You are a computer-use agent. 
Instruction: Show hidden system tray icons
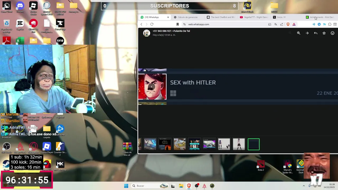click(x=304, y=186)
